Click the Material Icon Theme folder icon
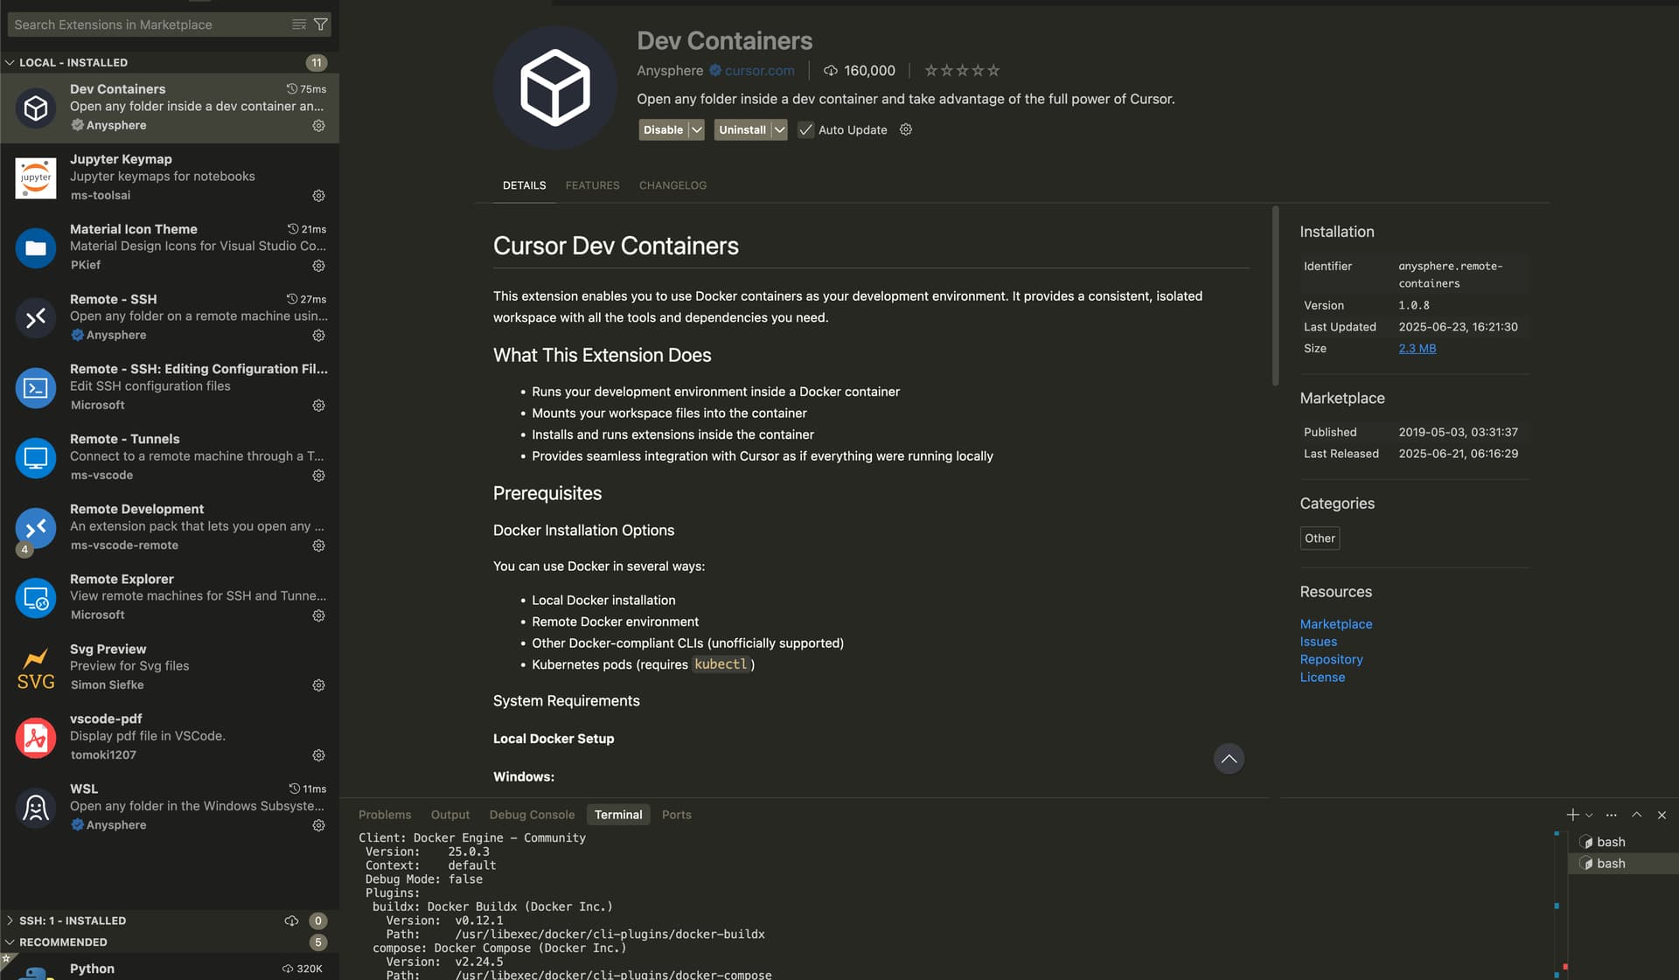Viewport: 1679px width, 980px height. 36,247
